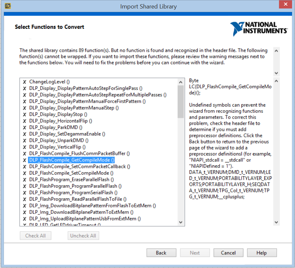Screen dimensions: 295x268
Task: Click function list scrollbar thumb
Action: [x=181, y=102]
